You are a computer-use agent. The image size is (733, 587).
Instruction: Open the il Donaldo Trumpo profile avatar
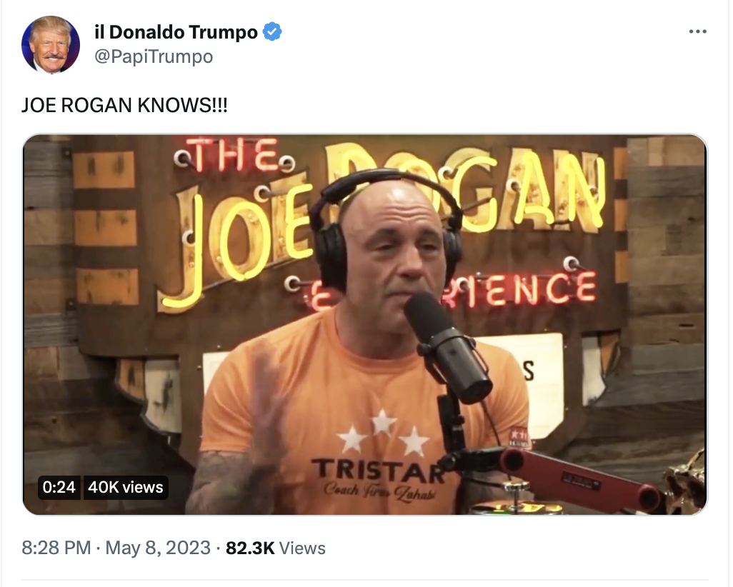(51, 45)
